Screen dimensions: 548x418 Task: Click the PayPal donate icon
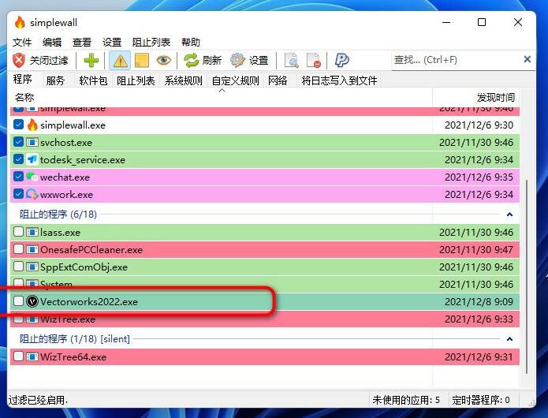tap(342, 60)
